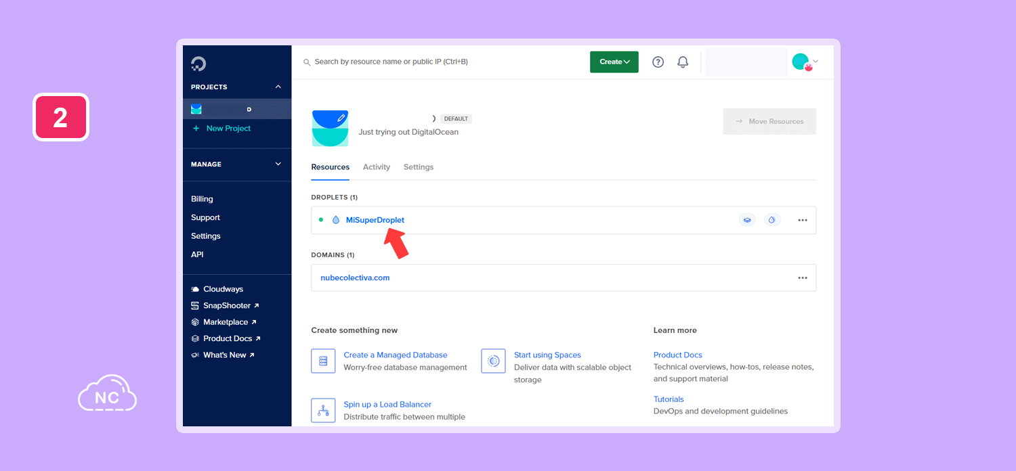Open API in the sidebar
The width and height of the screenshot is (1016, 471).
pyautogui.click(x=197, y=254)
